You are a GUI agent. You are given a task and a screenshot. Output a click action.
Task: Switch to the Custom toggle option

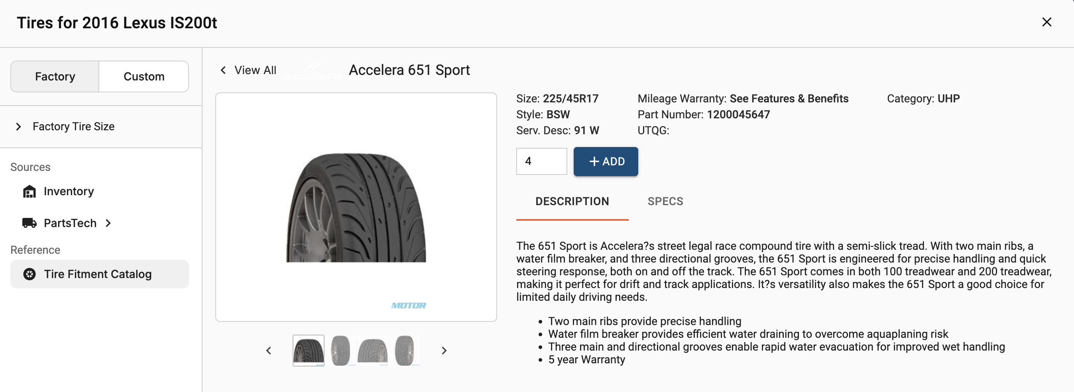tap(144, 76)
